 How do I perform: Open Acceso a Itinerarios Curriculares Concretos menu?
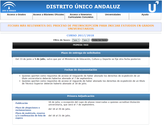(x=81, y=16)
